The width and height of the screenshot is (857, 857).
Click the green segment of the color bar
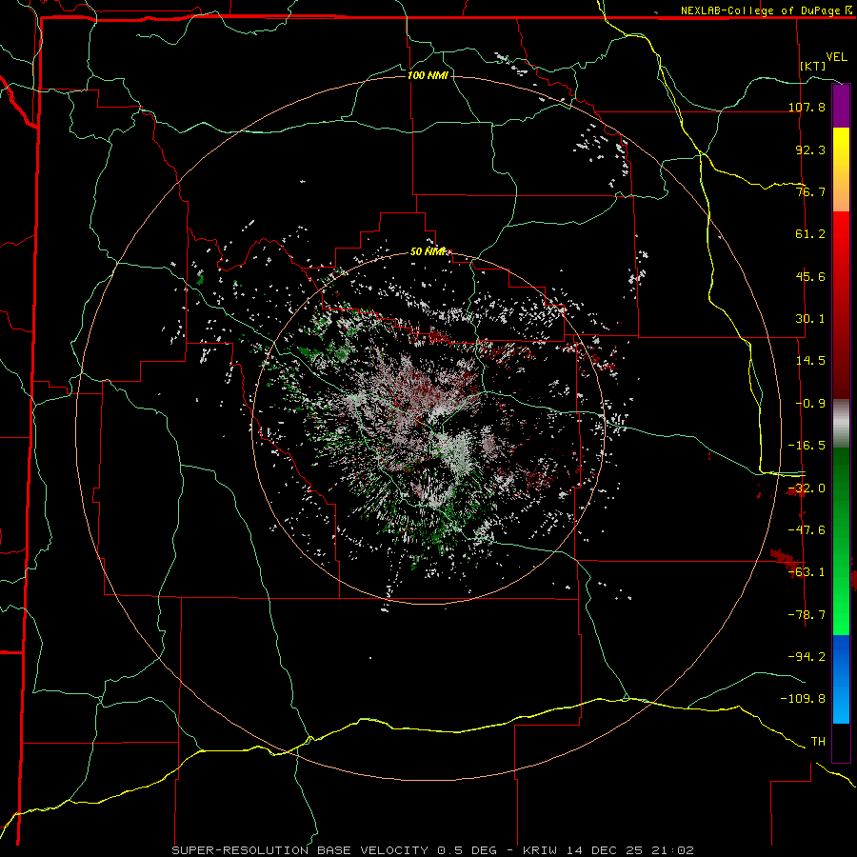click(x=841, y=541)
